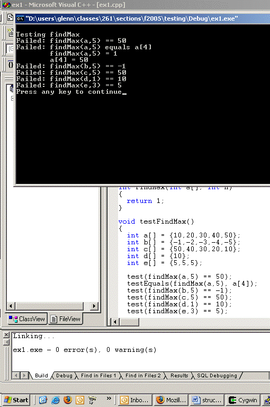Click 'test(findMax(b,5) == -1);' code line
The image size is (270, 407).
pos(179,290)
